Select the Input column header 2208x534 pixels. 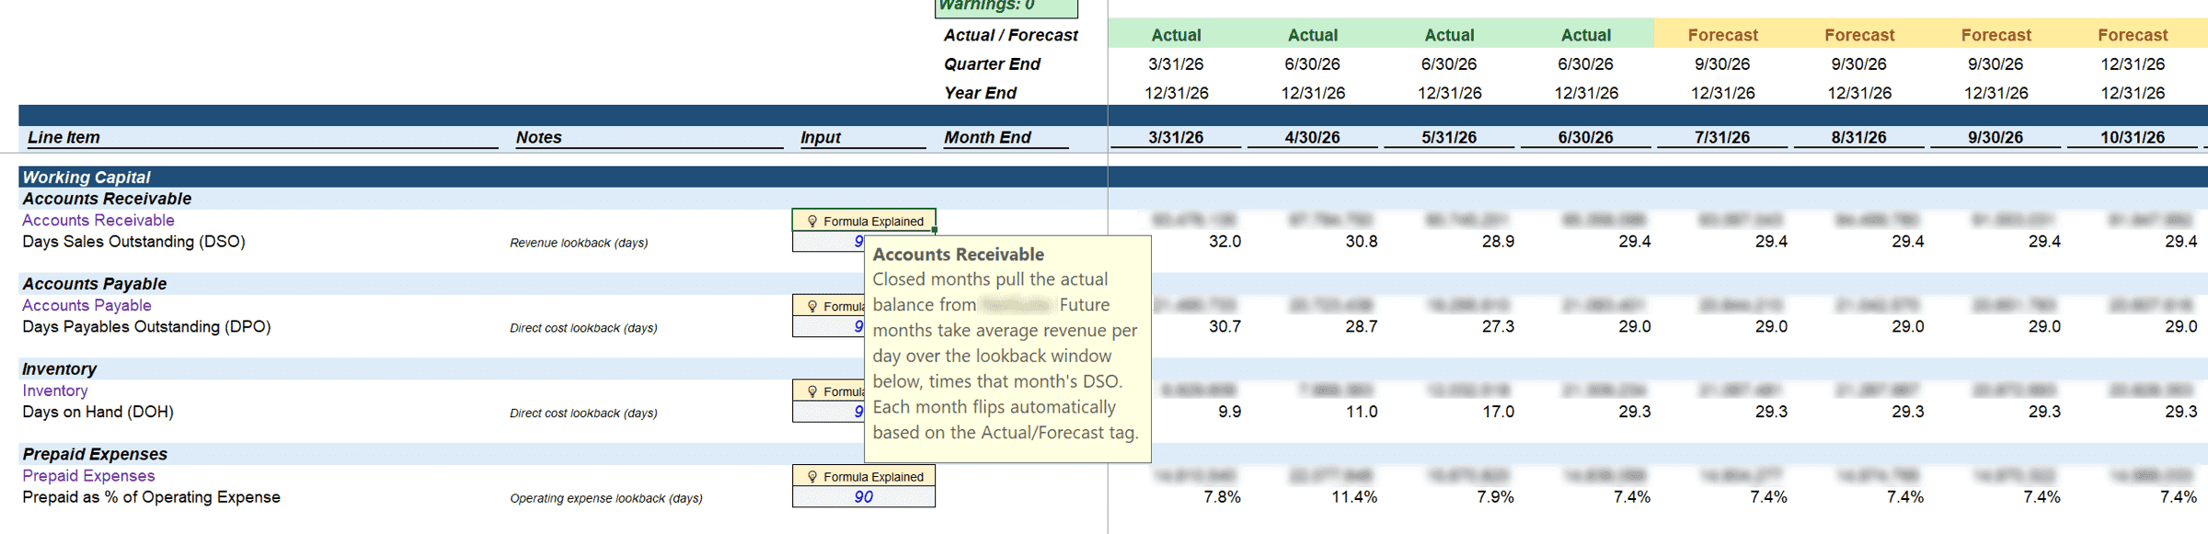821,138
